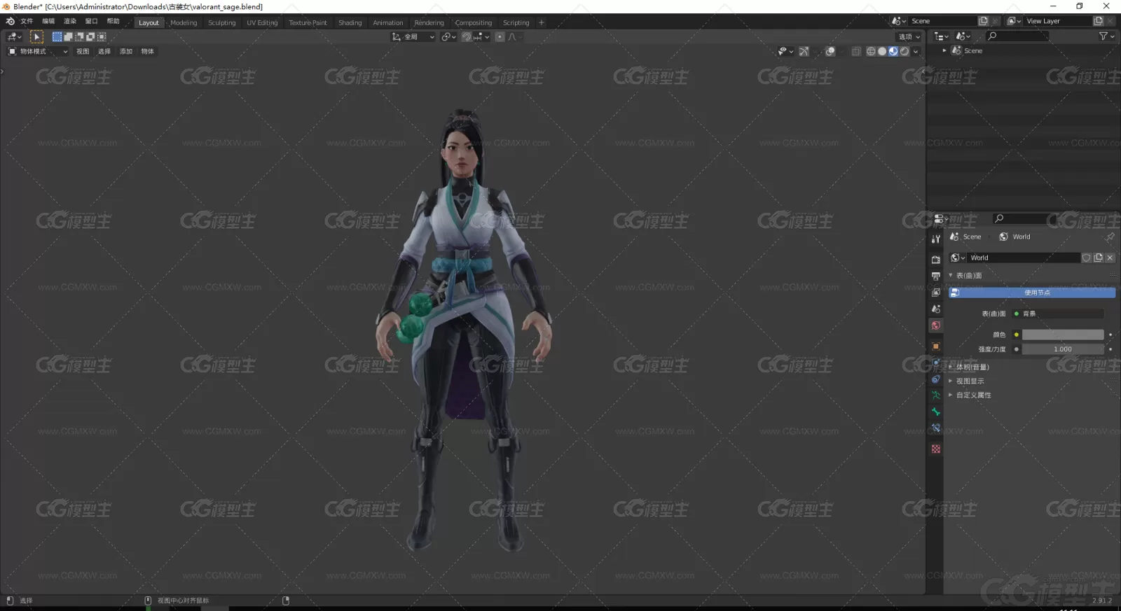Click the blue use nodes button
The image size is (1121, 611).
click(1032, 293)
